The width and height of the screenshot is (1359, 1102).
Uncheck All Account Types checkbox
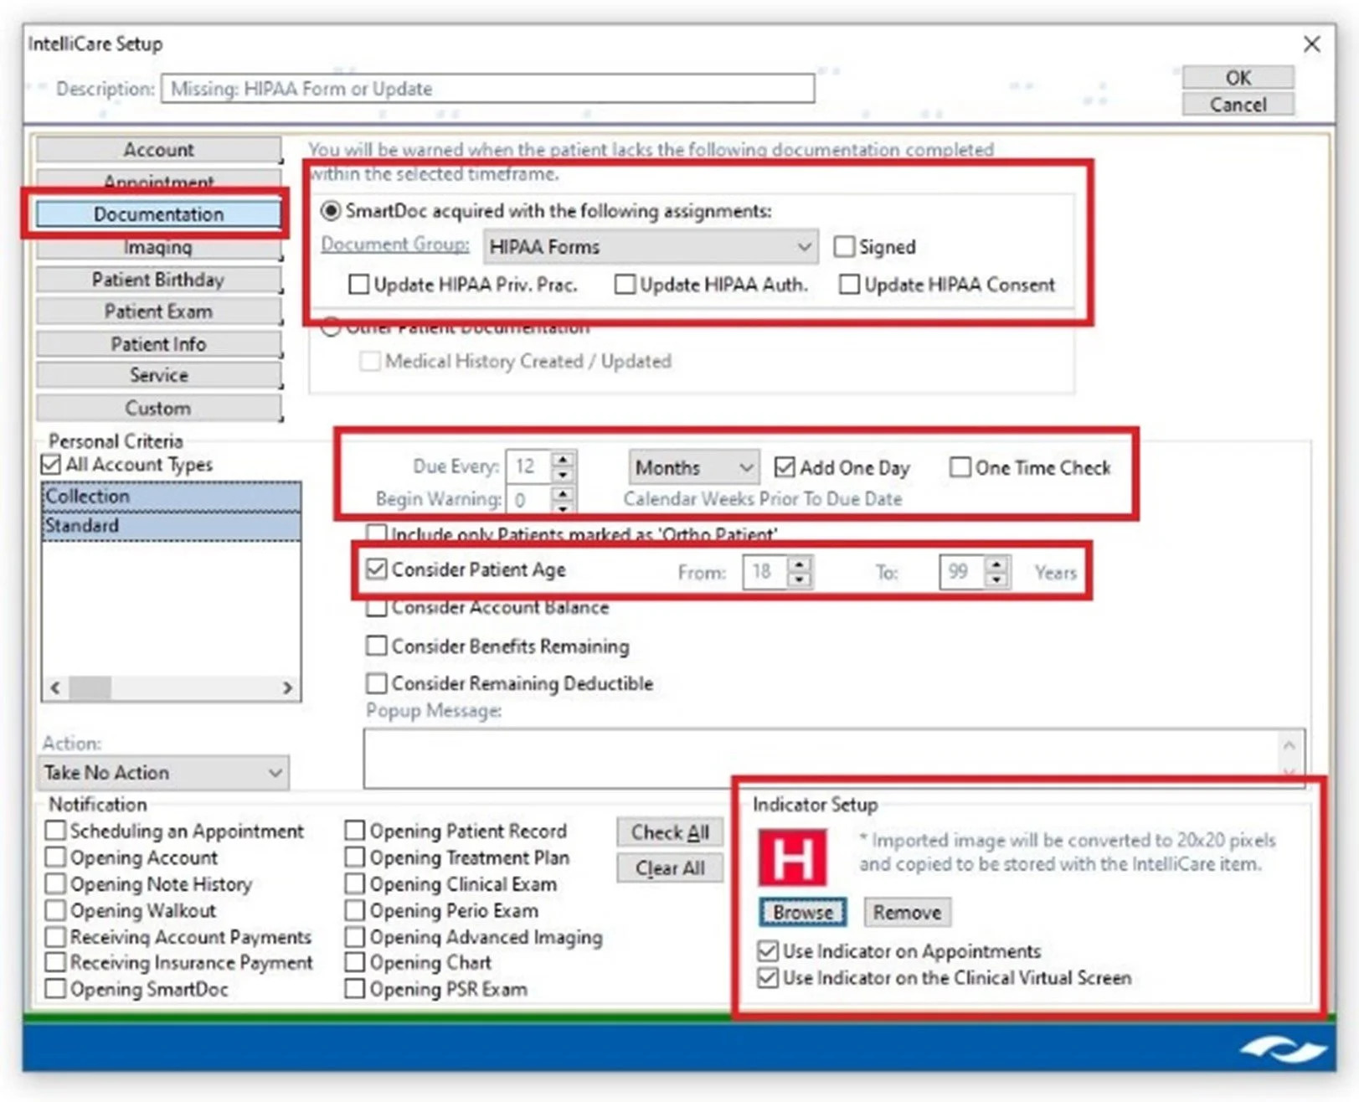click(x=51, y=465)
